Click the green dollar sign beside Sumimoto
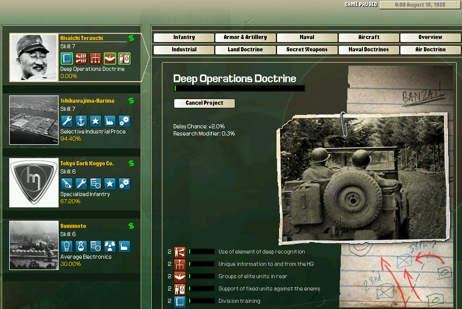 pyautogui.click(x=131, y=226)
